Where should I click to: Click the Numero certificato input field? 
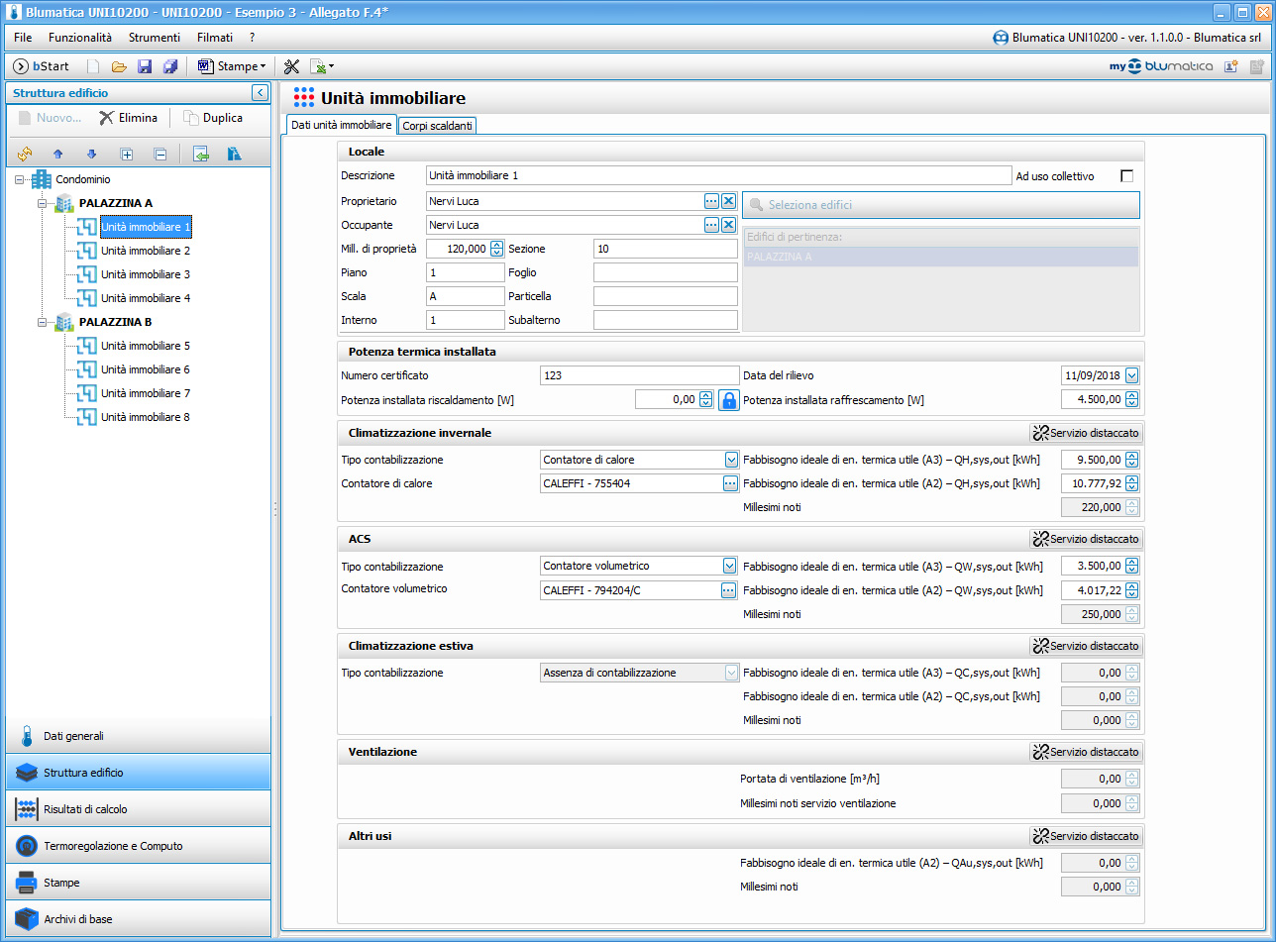640,375
